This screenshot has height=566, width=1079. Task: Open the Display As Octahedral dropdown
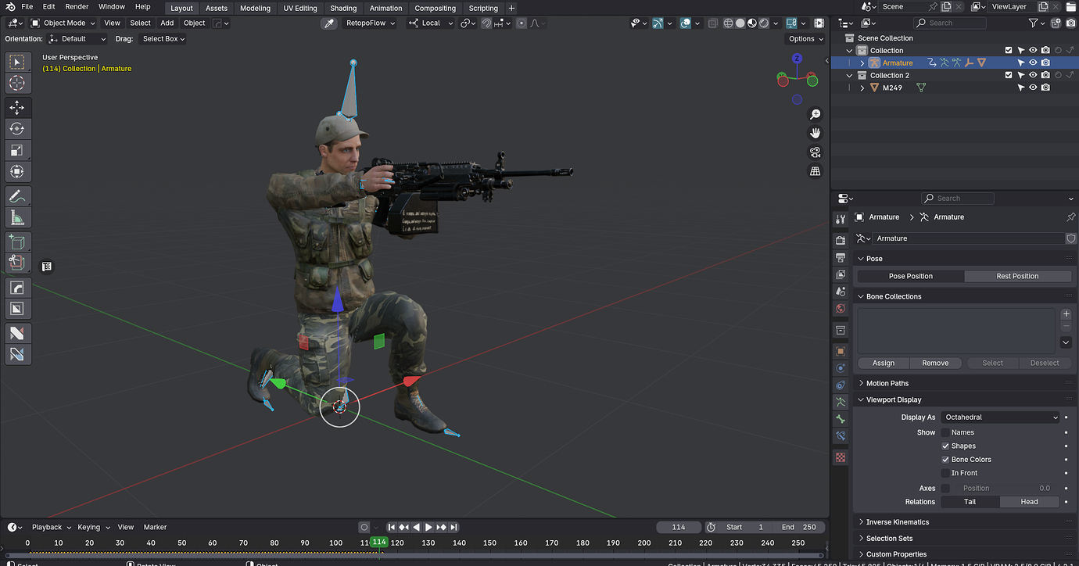click(1000, 417)
